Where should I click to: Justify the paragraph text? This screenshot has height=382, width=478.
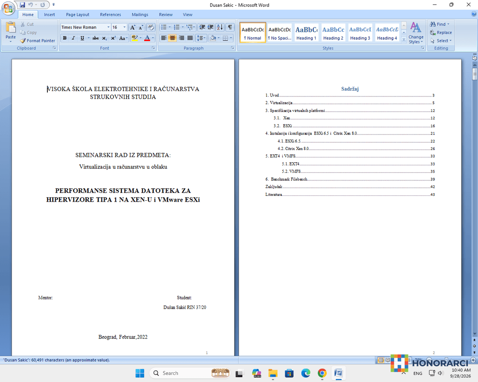(x=190, y=38)
